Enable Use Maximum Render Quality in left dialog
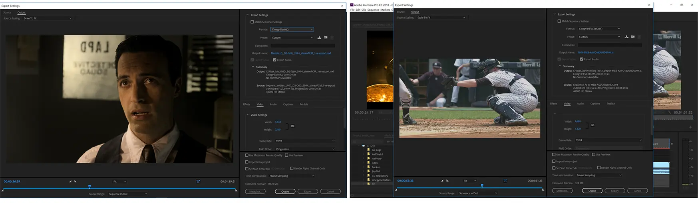This screenshot has height=203, width=698. pyautogui.click(x=247, y=155)
